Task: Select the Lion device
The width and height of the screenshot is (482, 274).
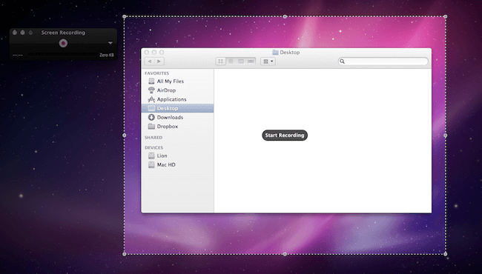Action: pyautogui.click(x=177, y=156)
